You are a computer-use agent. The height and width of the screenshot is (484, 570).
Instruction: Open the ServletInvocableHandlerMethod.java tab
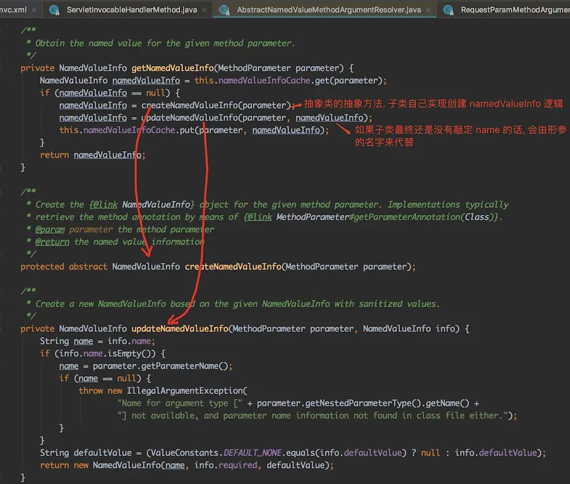pyautogui.click(x=128, y=10)
